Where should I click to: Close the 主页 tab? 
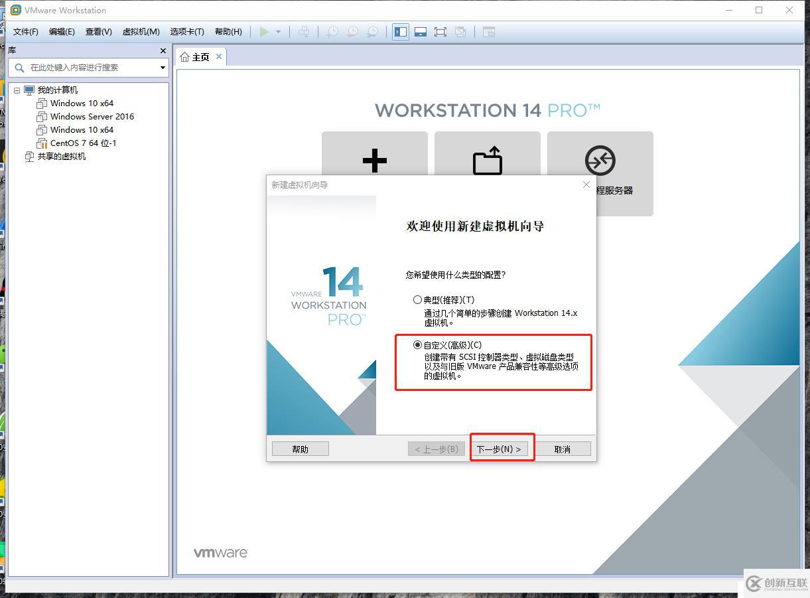click(219, 56)
